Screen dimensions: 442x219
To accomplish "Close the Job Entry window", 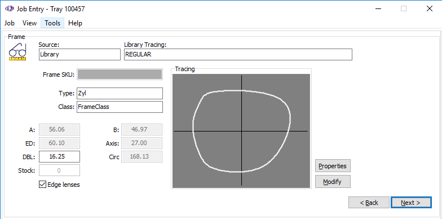I will point(430,9).
